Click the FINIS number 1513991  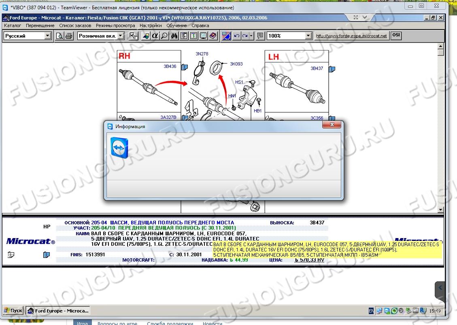tap(95, 255)
